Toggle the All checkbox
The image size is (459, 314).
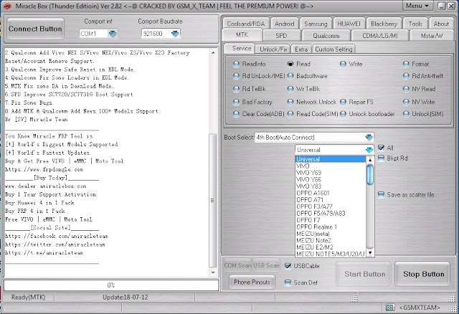[381, 148]
